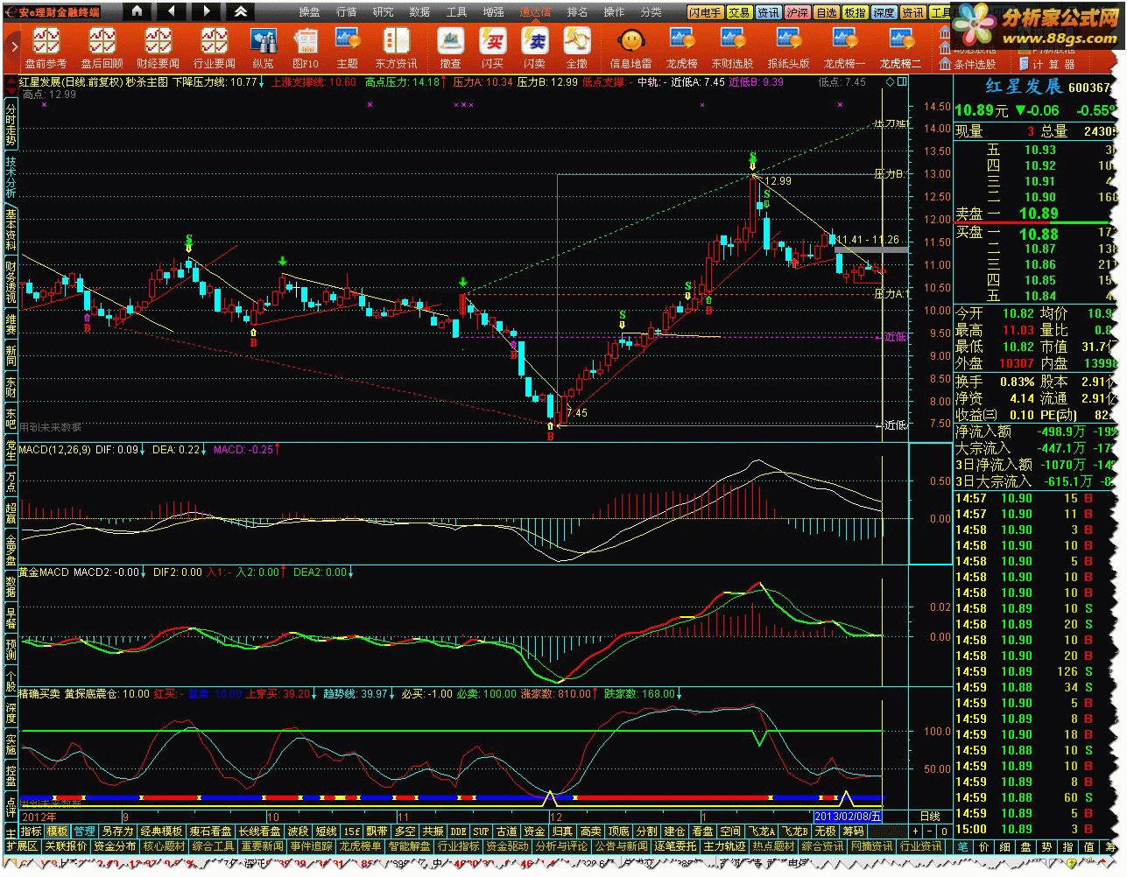Click stock name 红星发展 header
Viewport: 1127px width, 877px height.
[1024, 87]
